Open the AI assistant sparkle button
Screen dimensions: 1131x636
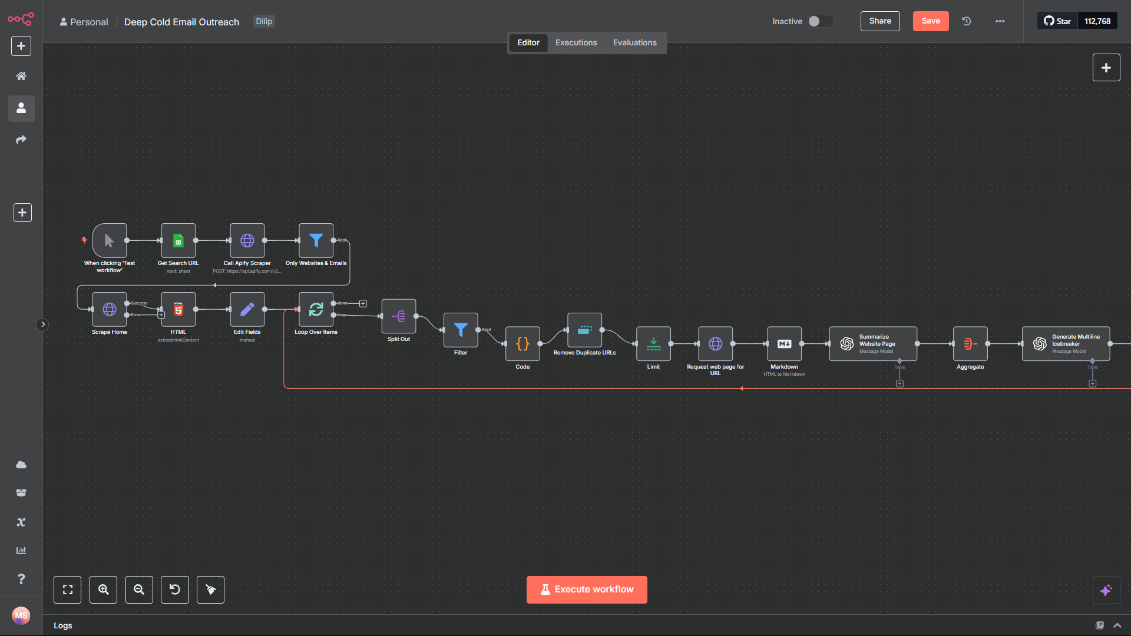(x=1106, y=590)
